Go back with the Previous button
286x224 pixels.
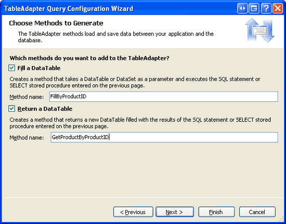tap(133, 212)
